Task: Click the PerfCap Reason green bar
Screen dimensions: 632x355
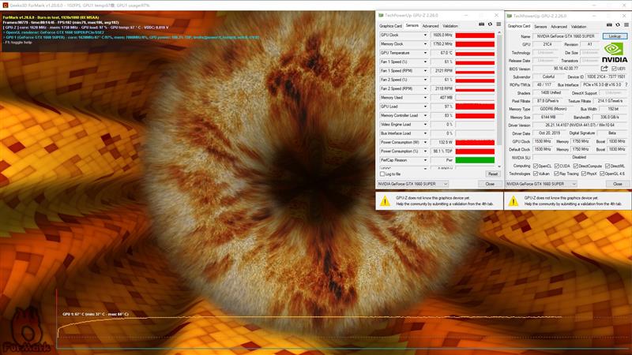Action: click(475, 160)
